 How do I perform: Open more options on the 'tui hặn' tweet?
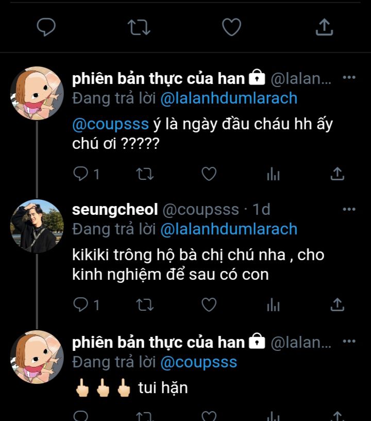pos(349,341)
